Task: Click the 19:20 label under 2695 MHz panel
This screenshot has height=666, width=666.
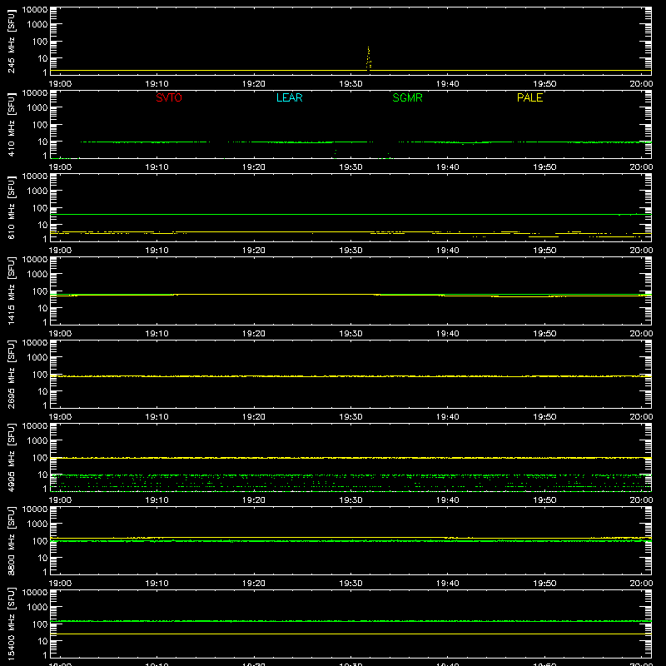Action: 254,417
